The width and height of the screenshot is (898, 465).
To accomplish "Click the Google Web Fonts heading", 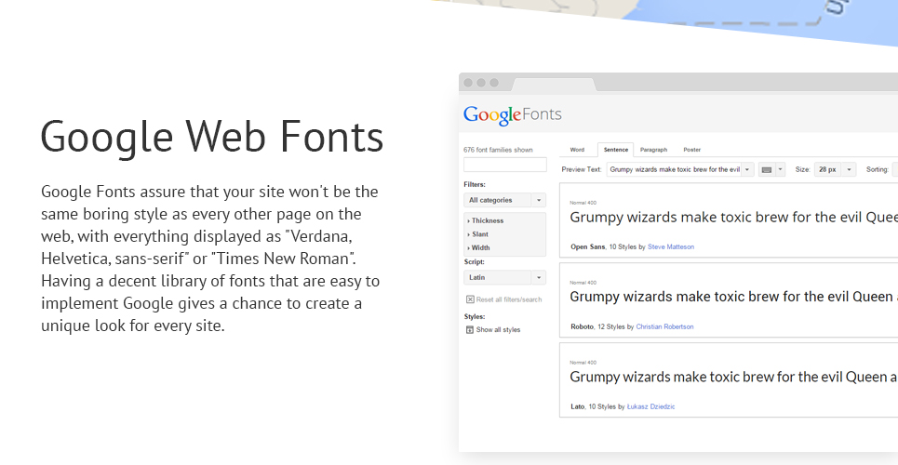I will pyautogui.click(x=212, y=137).
